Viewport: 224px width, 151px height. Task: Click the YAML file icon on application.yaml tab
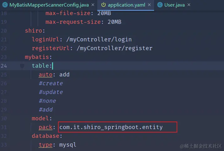point(104,5)
